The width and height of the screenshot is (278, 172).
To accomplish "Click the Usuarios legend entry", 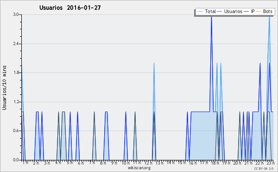I will click(x=230, y=11).
